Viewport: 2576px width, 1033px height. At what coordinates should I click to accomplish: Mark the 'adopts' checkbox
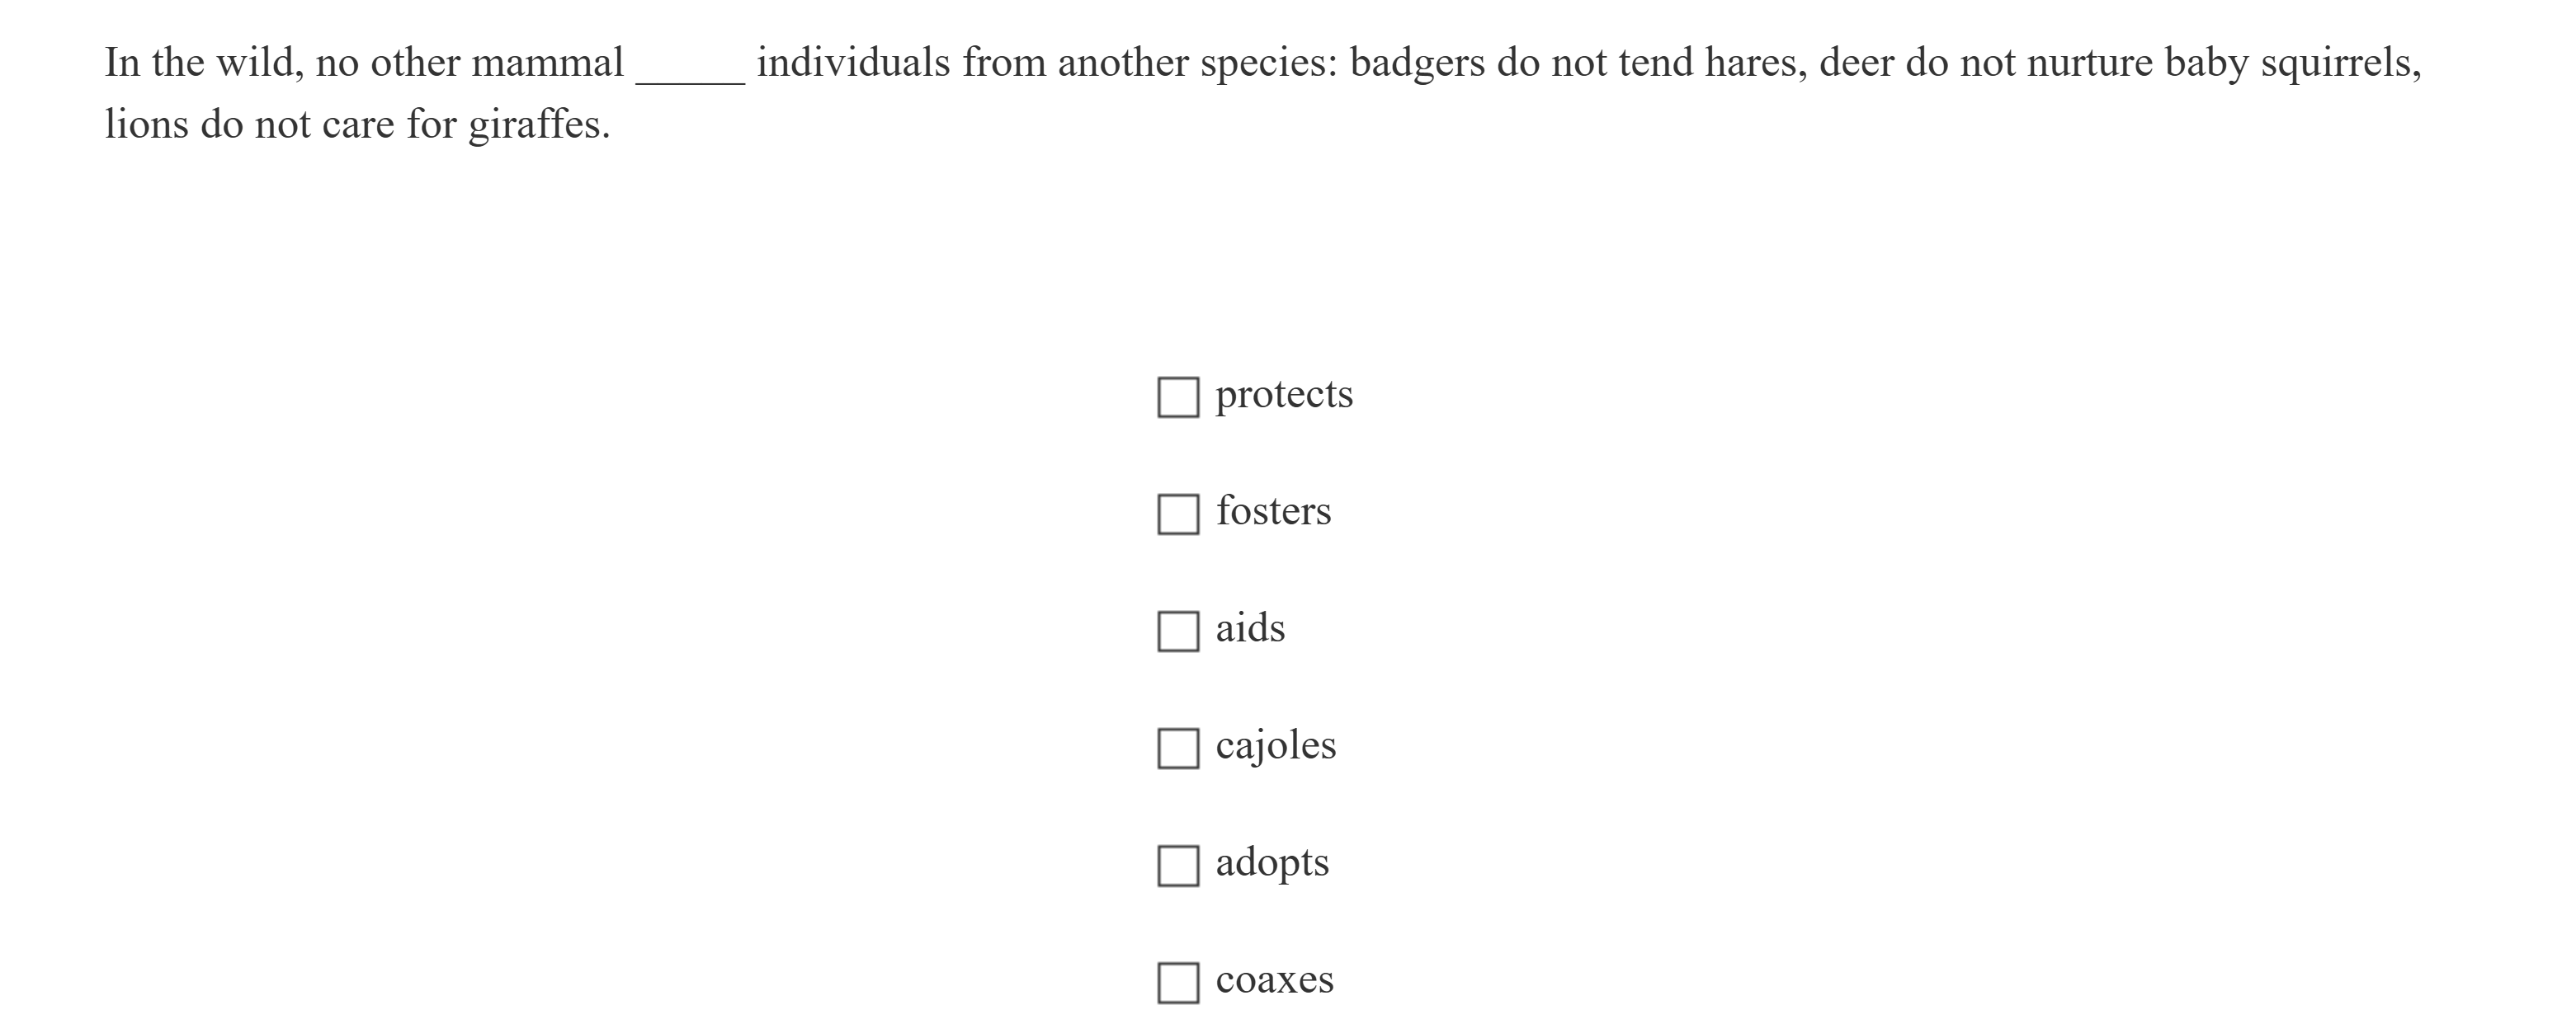pos(1178,865)
